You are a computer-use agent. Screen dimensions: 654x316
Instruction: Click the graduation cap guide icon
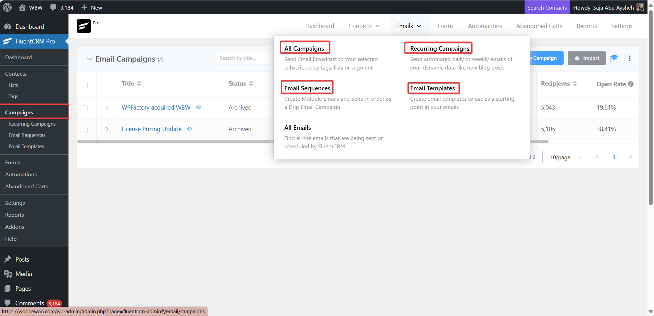coord(614,58)
